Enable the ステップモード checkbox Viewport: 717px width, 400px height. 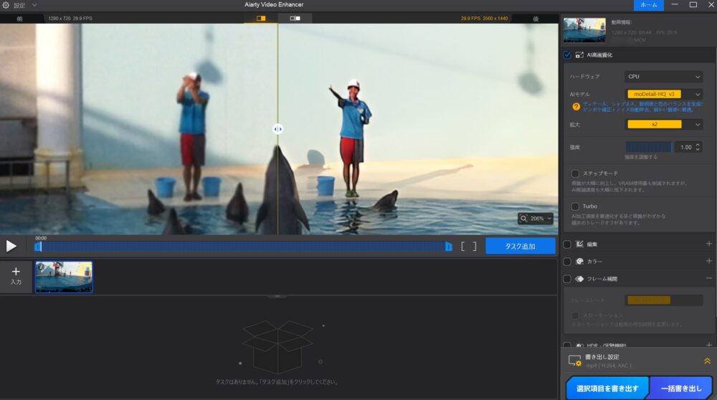point(576,173)
